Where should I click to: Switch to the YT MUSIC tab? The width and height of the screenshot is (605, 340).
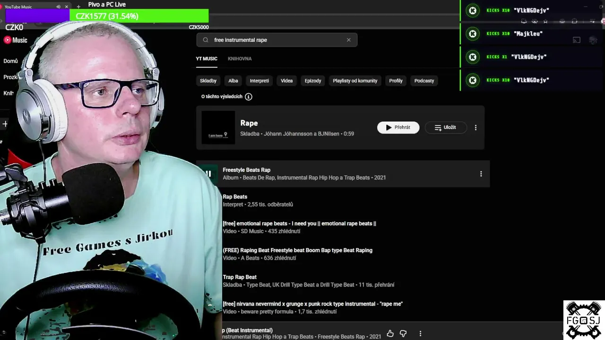(x=207, y=59)
